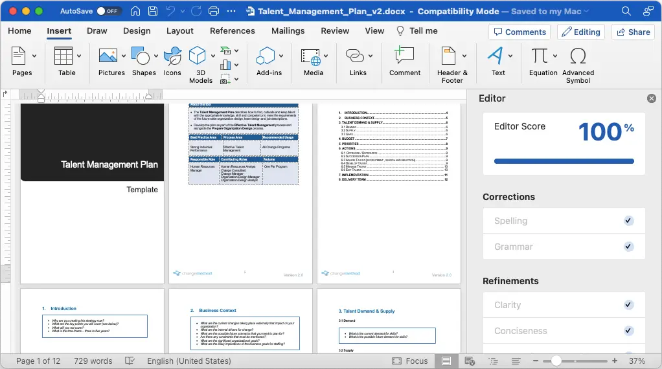The image size is (662, 369).
Task: Expand the Shapes dropdown arrow
Action: coord(156,56)
